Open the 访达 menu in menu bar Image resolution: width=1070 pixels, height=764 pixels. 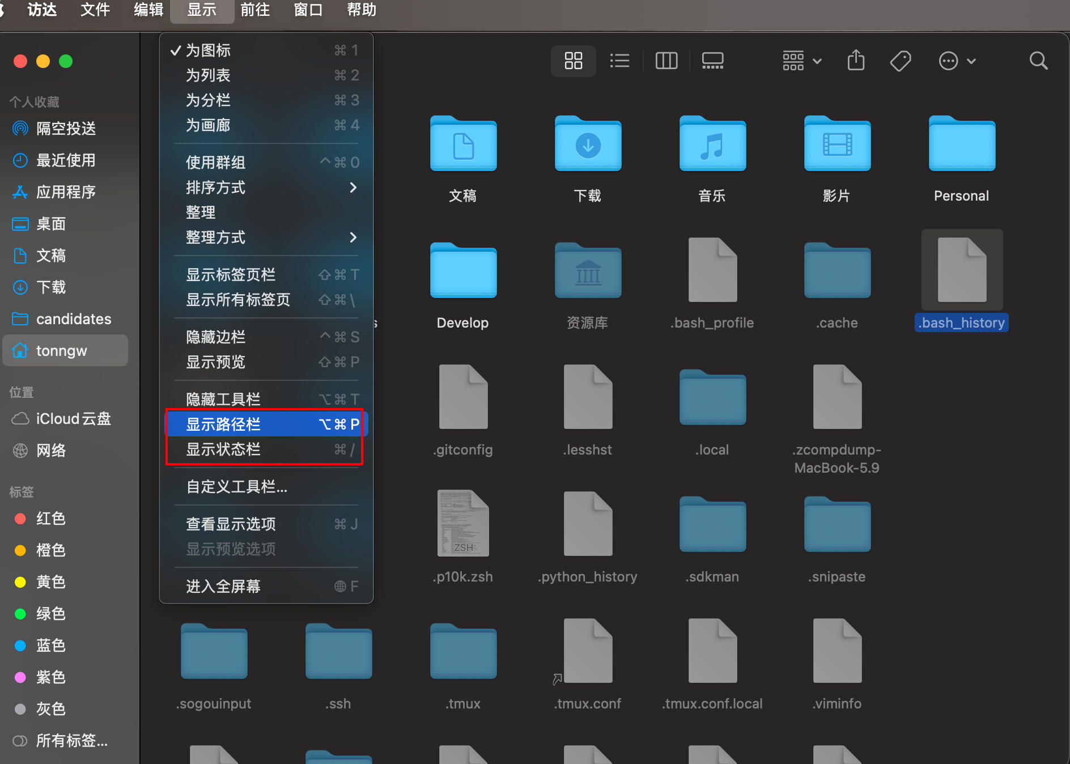[42, 10]
